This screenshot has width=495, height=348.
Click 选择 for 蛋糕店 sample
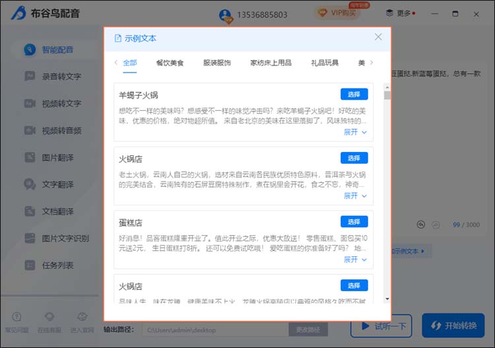tap(354, 222)
